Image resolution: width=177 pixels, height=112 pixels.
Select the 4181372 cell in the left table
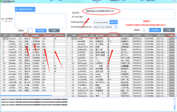13,47
